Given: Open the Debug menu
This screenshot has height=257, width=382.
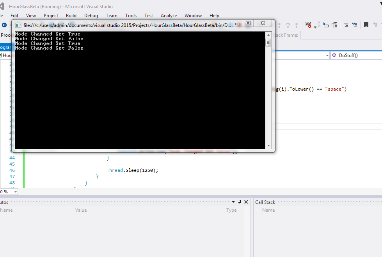Looking at the screenshot, I should (91, 16).
